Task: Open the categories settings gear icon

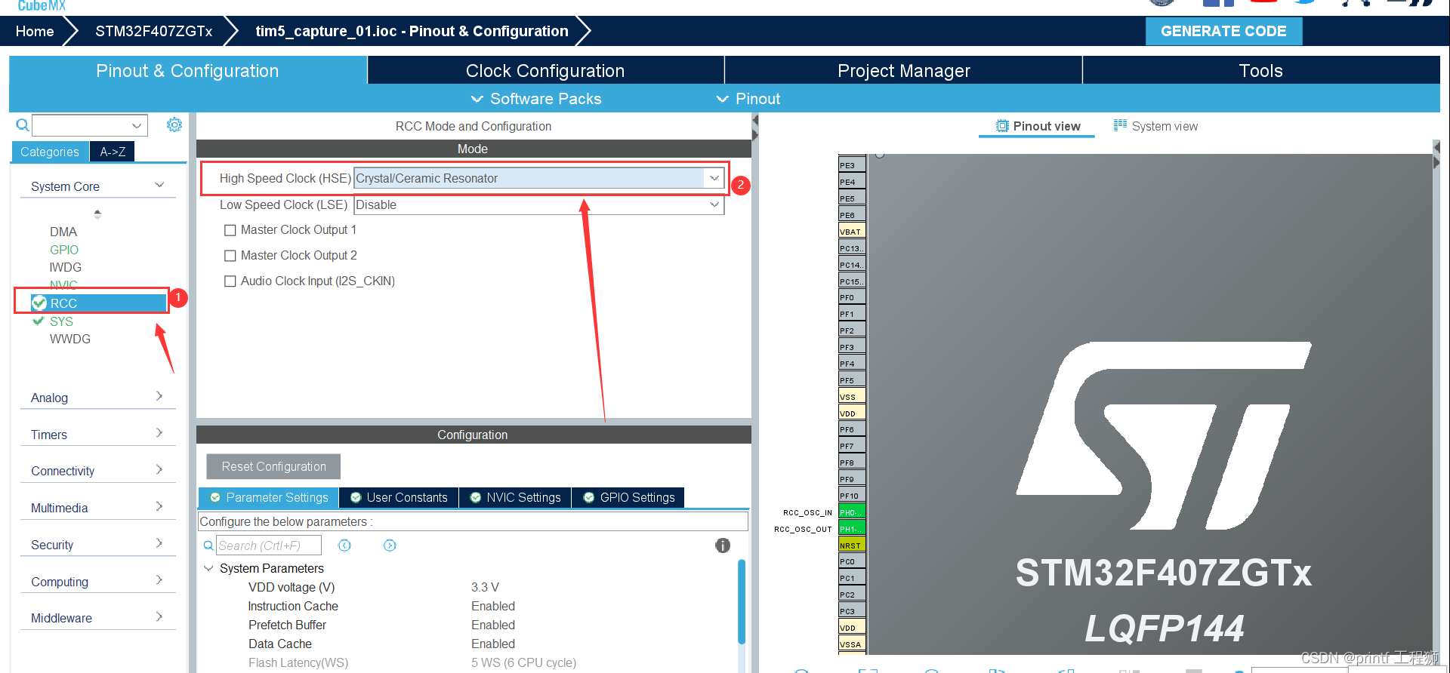Action: 174,124
